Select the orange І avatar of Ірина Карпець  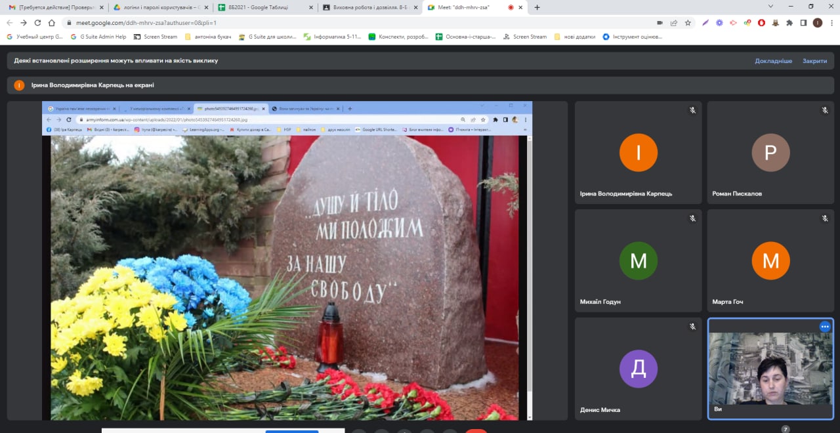pyautogui.click(x=638, y=153)
